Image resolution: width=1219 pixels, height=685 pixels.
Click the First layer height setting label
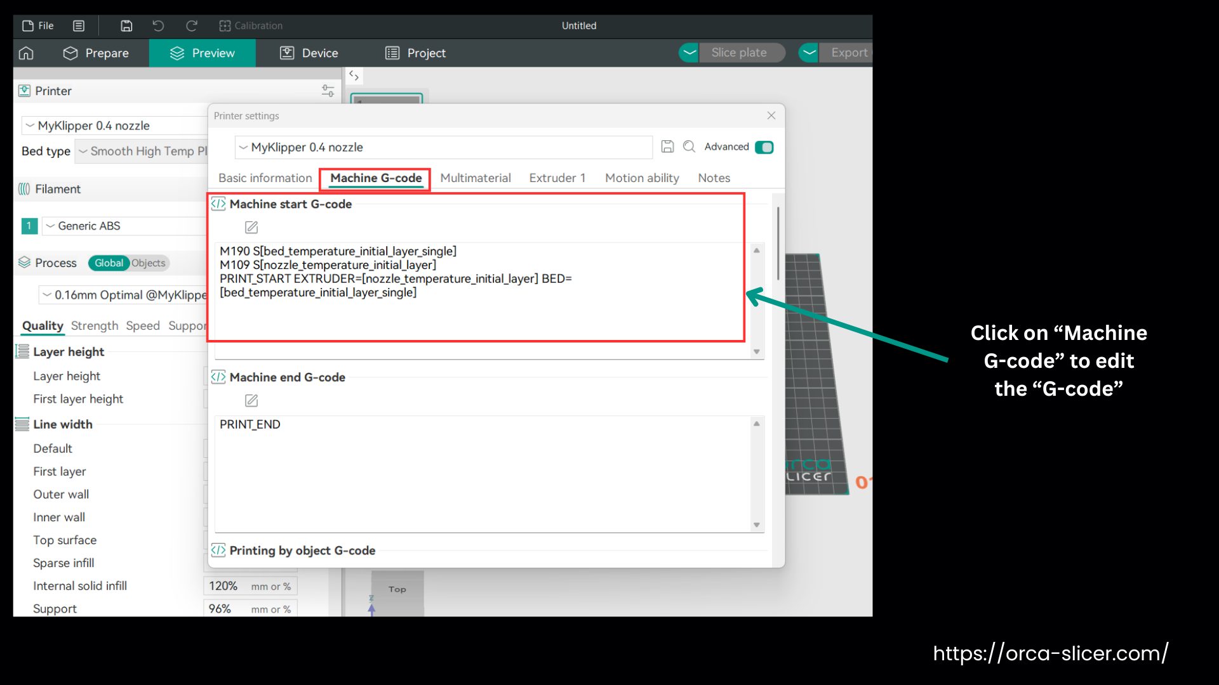click(x=78, y=399)
